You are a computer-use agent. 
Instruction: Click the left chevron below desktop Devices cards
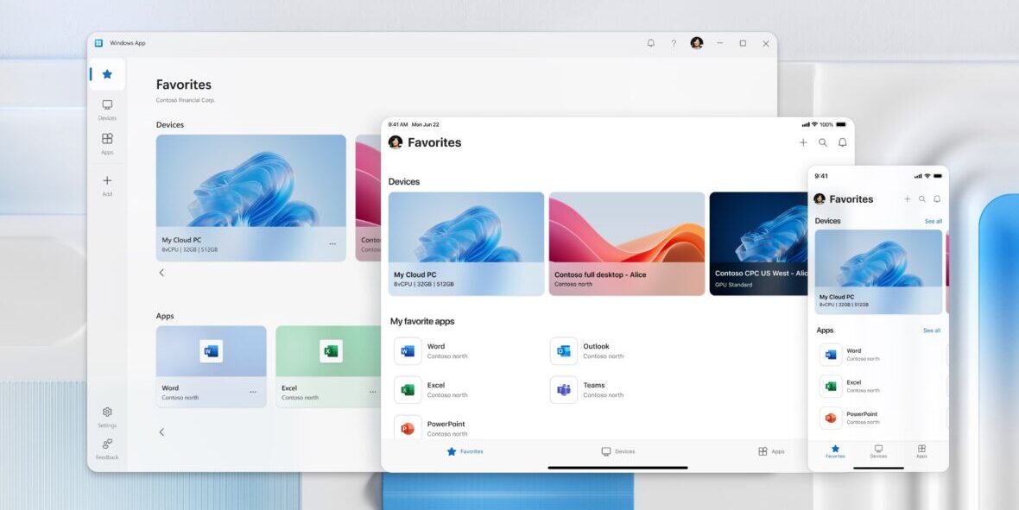pyautogui.click(x=161, y=273)
